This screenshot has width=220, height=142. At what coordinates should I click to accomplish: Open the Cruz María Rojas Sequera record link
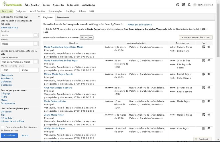click(x=58, y=88)
